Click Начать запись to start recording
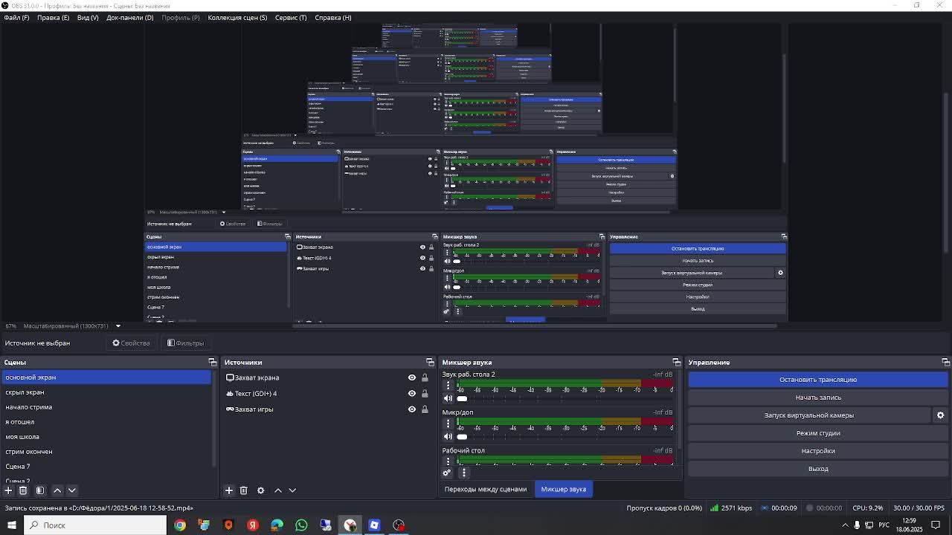 tap(818, 398)
